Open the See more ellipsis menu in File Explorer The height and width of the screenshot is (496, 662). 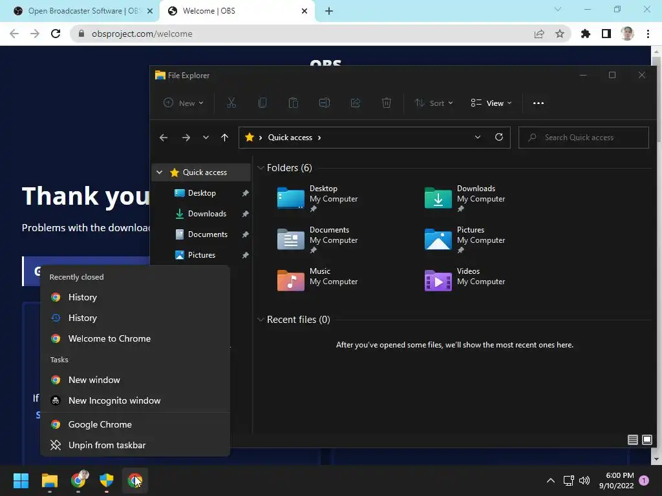[539, 103]
